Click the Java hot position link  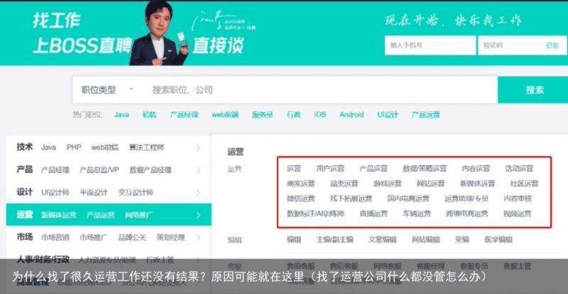click(x=121, y=114)
